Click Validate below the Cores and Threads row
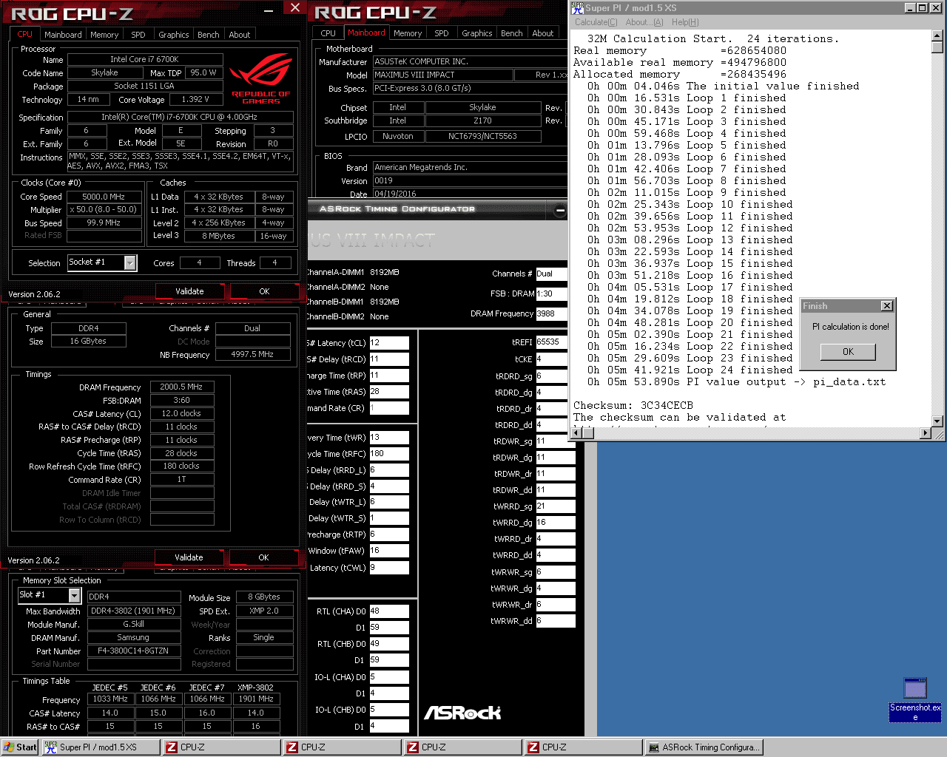Viewport: 947px width, 757px height. click(189, 291)
